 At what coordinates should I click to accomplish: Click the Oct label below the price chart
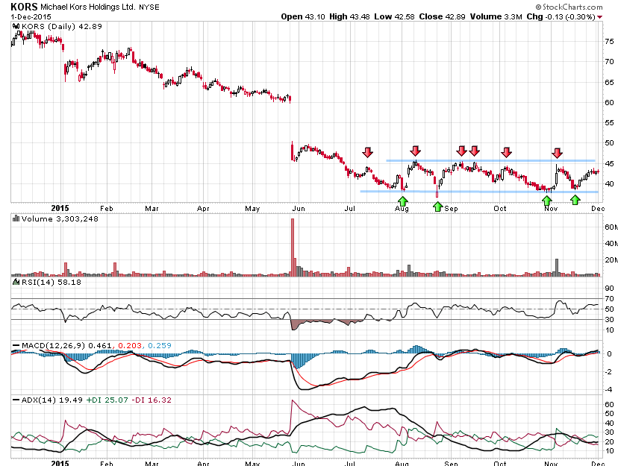click(500, 208)
